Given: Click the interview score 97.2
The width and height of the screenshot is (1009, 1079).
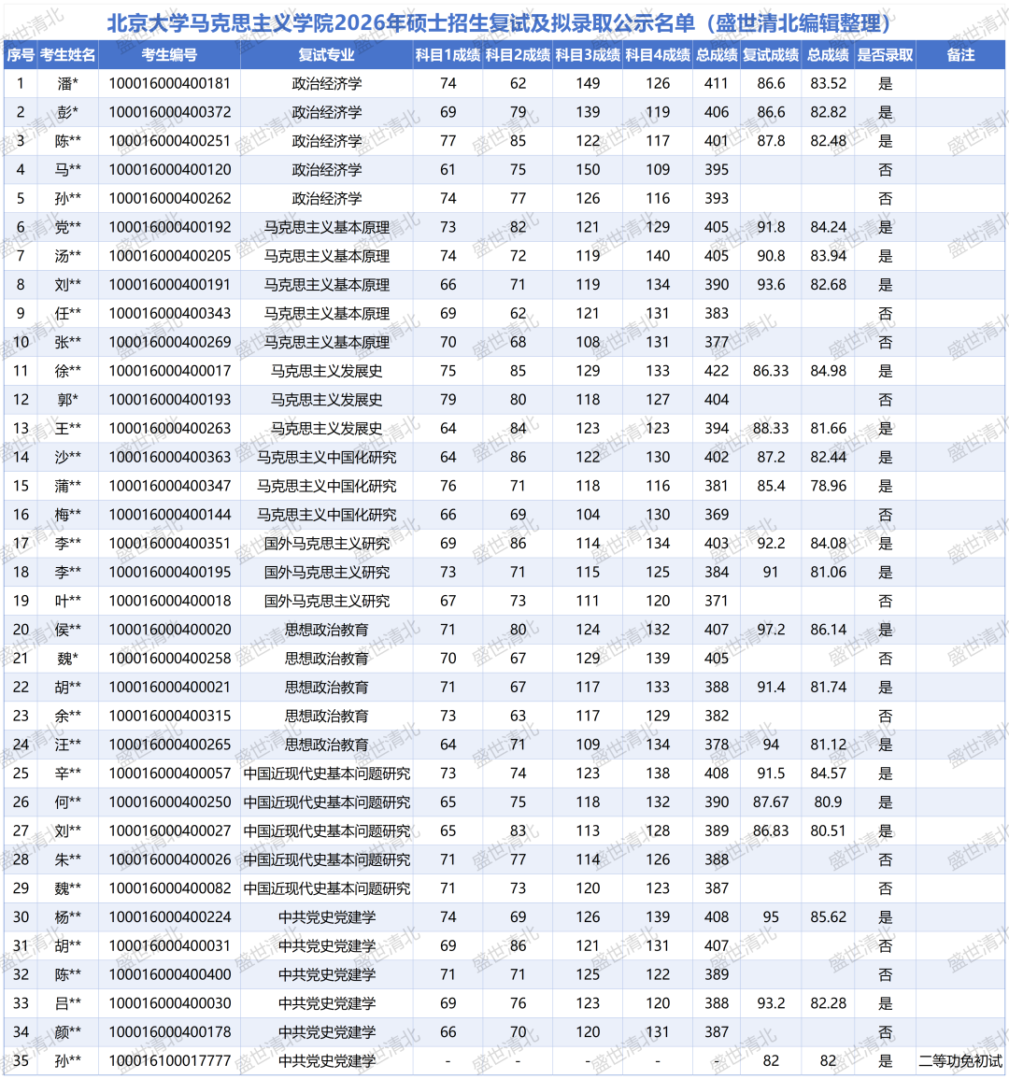Looking at the screenshot, I should point(771,630).
